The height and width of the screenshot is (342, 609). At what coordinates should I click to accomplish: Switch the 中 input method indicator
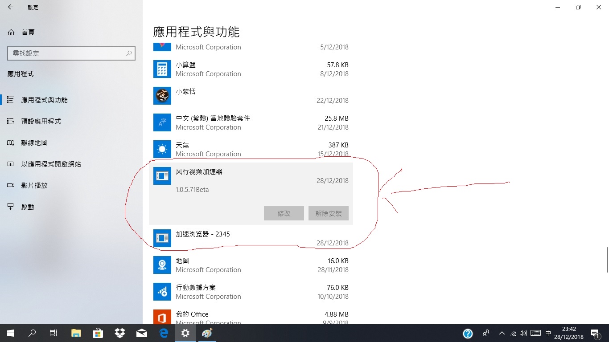click(x=548, y=333)
